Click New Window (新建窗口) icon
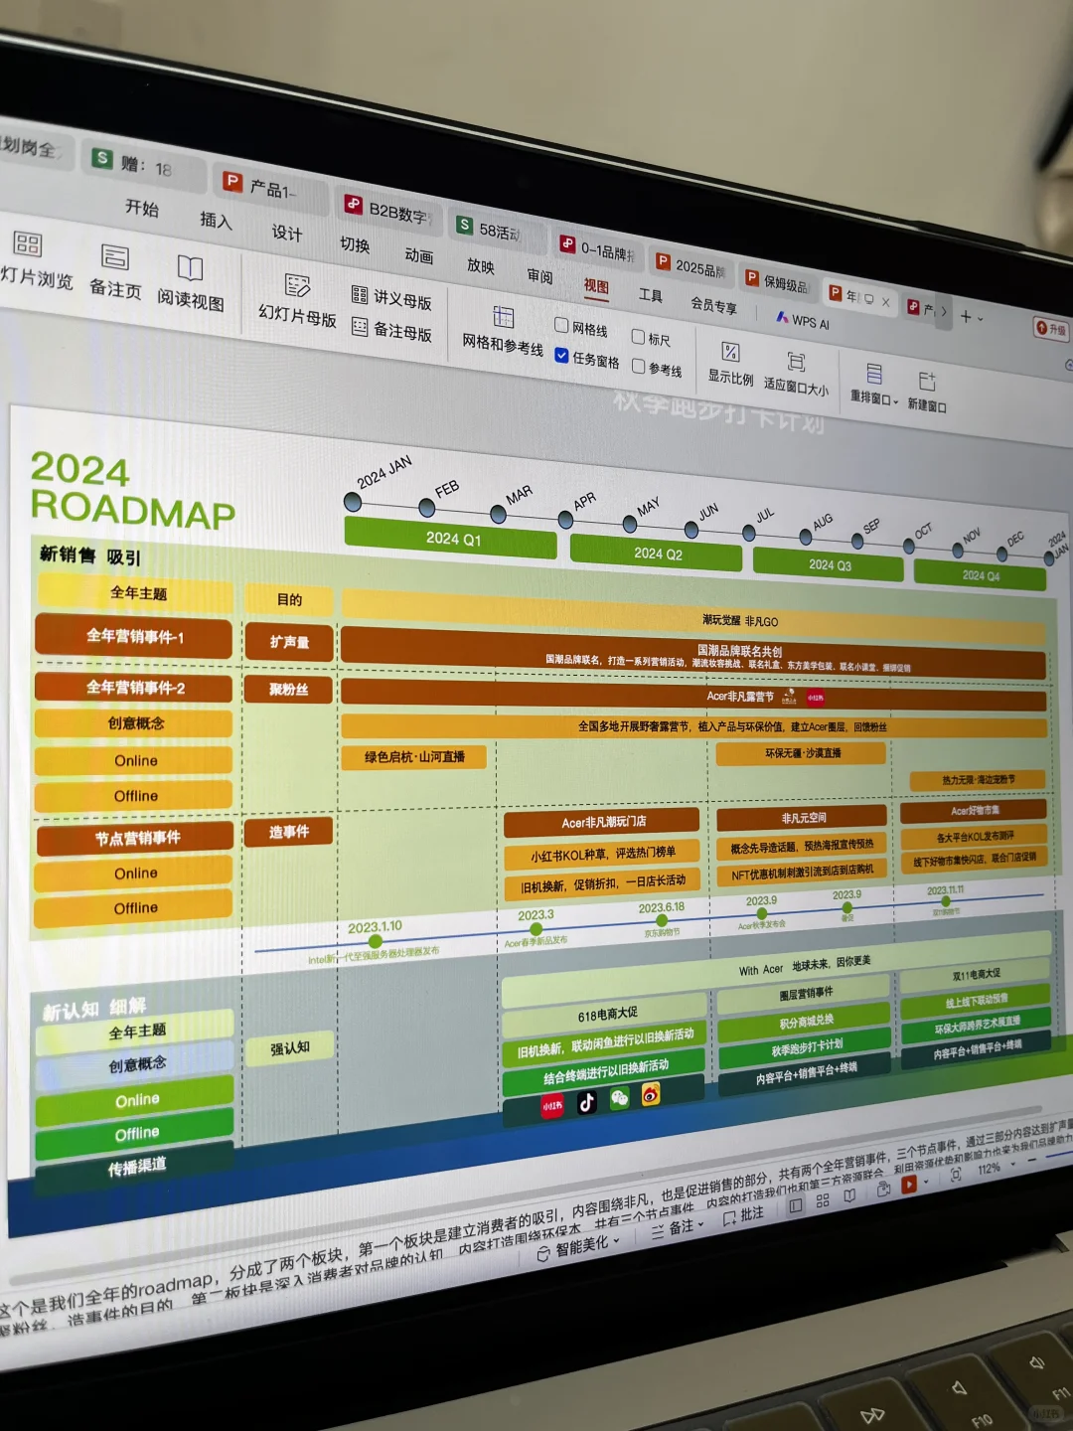This screenshot has width=1073, height=1431. click(927, 382)
